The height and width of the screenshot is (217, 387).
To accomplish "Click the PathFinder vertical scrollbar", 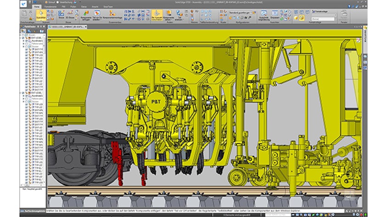I will (45, 109).
